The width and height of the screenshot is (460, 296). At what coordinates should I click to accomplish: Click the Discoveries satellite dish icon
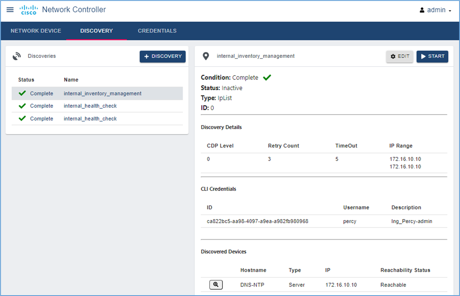(x=17, y=56)
